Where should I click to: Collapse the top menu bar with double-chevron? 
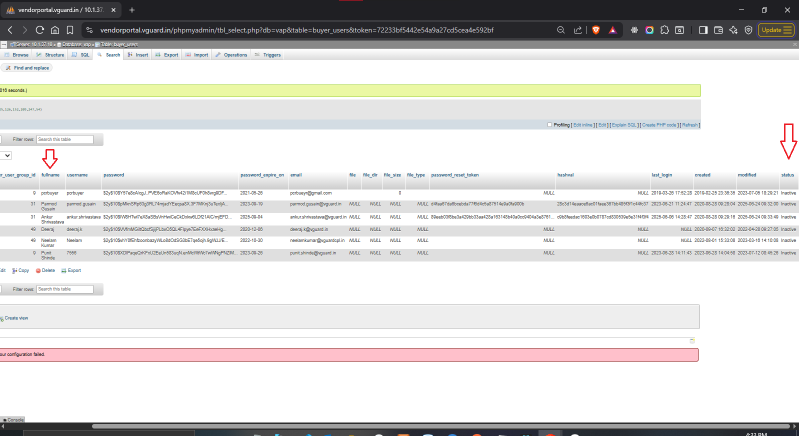(x=795, y=44)
